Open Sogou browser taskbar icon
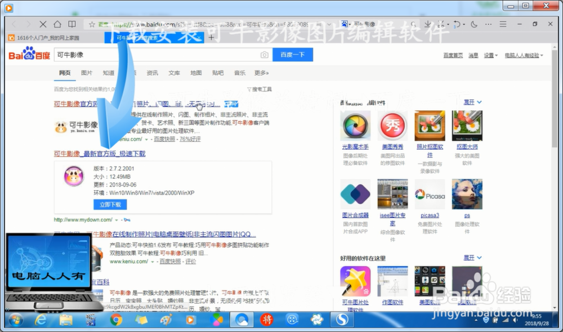 pyautogui.click(x=342, y=320)
